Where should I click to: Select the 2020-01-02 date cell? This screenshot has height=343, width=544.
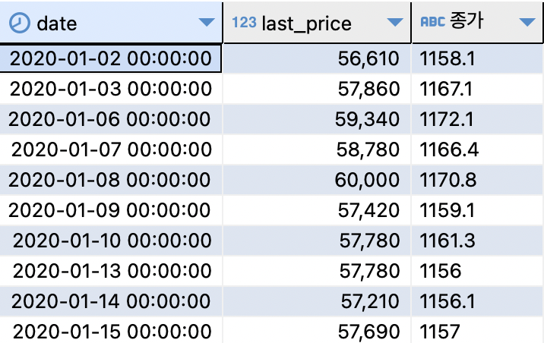pos(111,58)
